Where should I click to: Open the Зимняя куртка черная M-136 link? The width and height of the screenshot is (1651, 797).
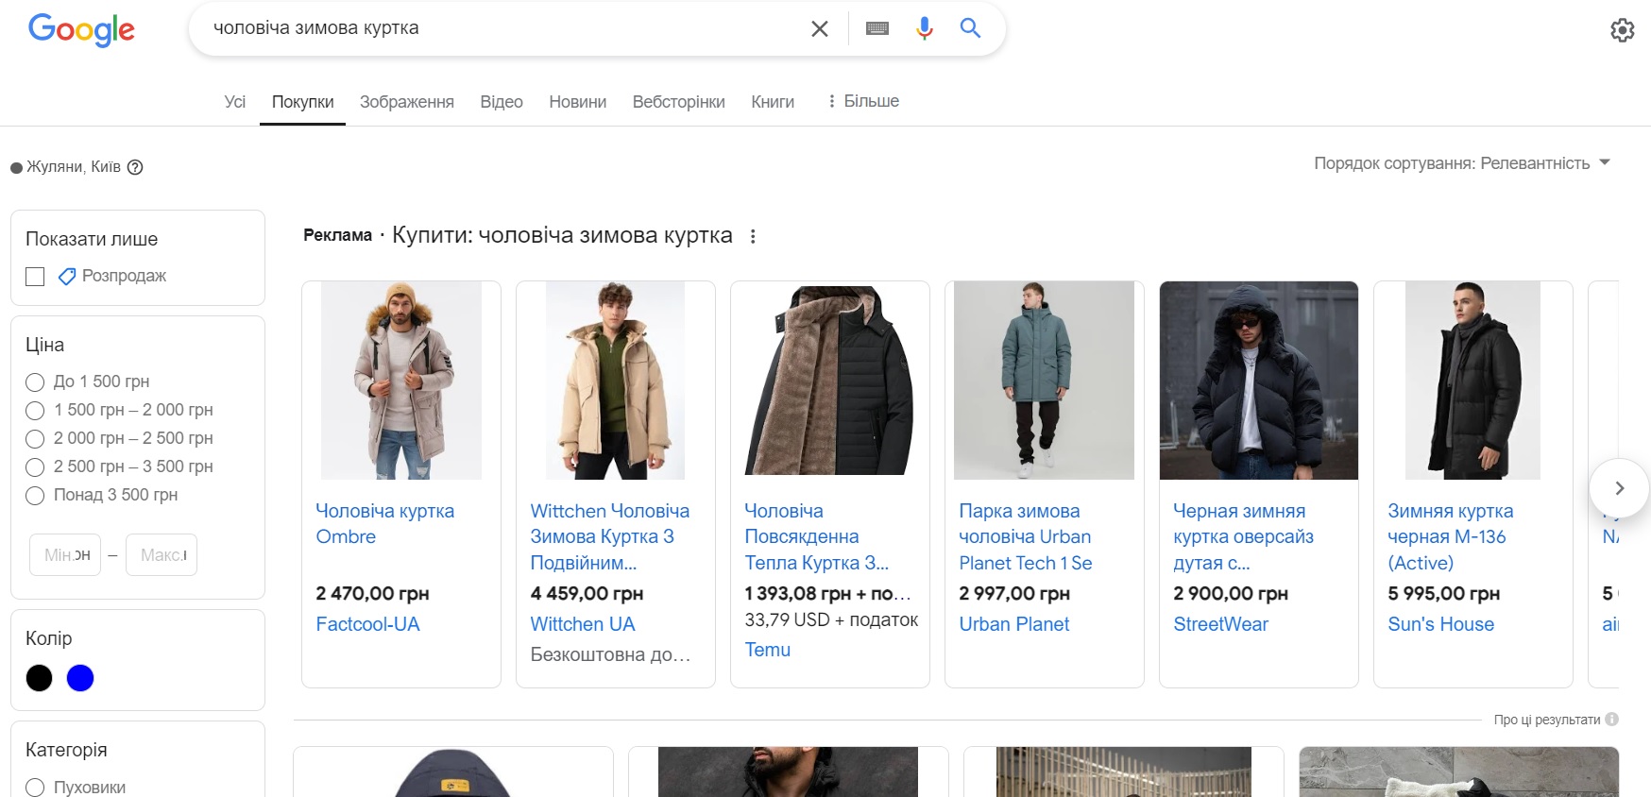(x=1450, y=536)
